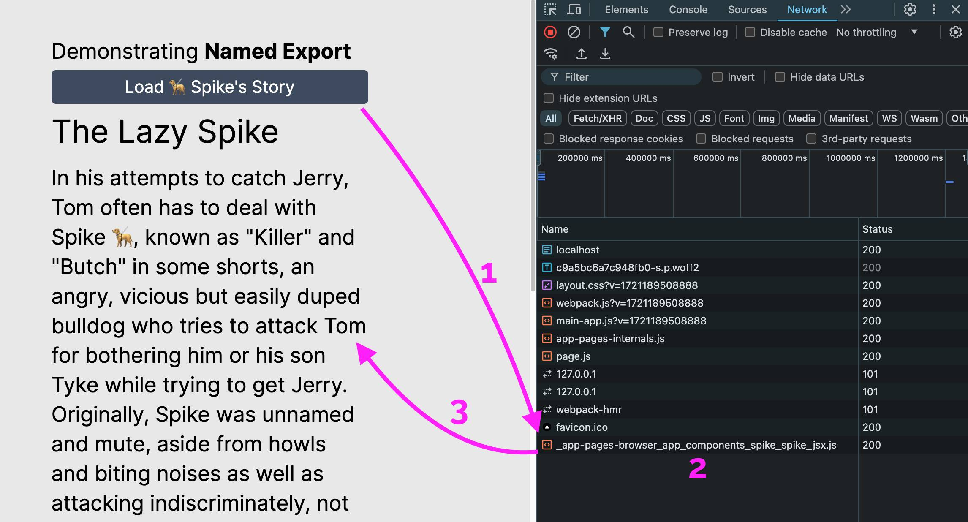Import HAR file upload icon
Viewport: 968px width, 522px height.
pos(582,54)
